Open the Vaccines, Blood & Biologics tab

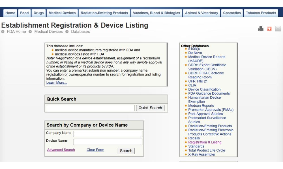coord(156,13)
